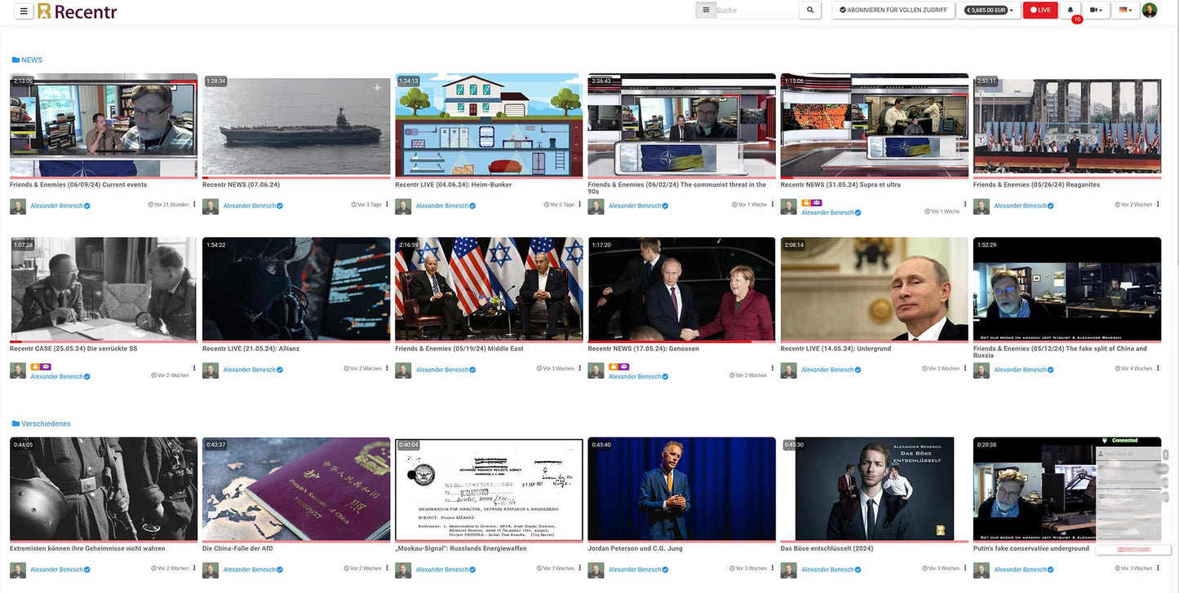
Task: Click the purple group badge under Die verrückte SS
Action: 46,367
